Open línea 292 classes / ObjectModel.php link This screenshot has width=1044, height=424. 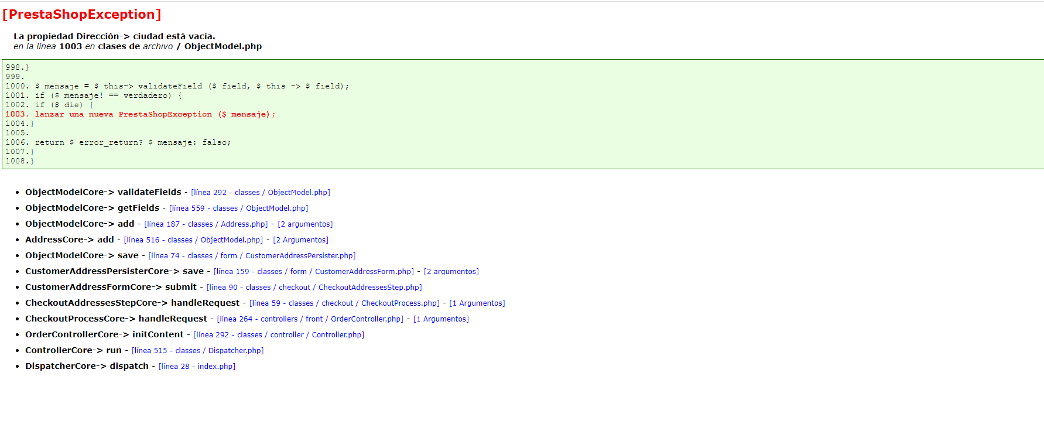(x=261, y=193)
